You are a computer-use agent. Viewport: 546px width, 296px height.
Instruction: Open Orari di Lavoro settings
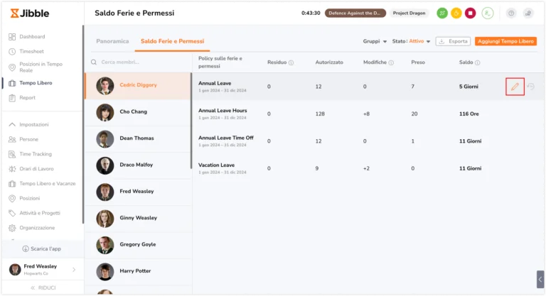point(36,169)
